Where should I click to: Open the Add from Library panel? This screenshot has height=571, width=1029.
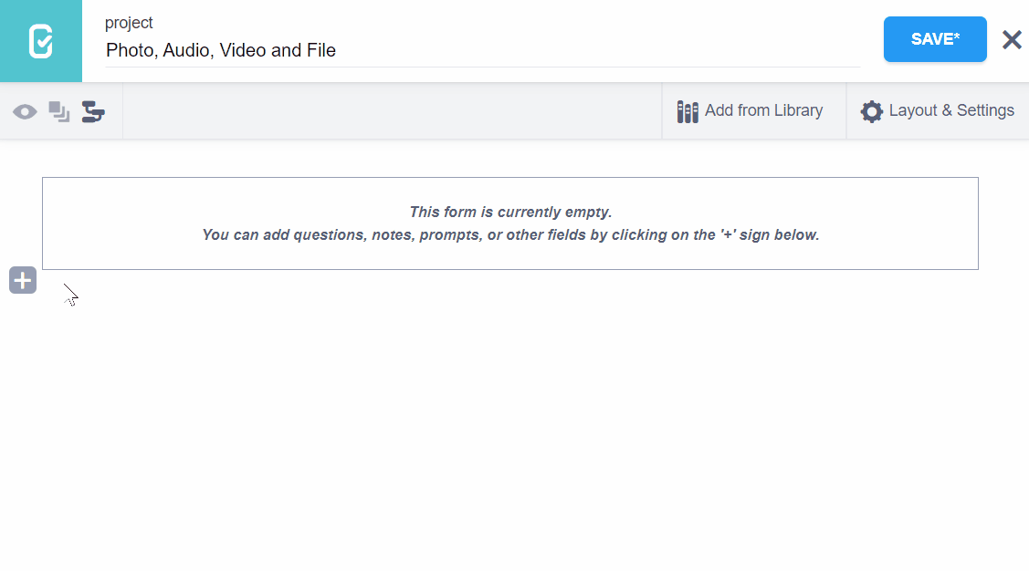(x=763, y=111)
